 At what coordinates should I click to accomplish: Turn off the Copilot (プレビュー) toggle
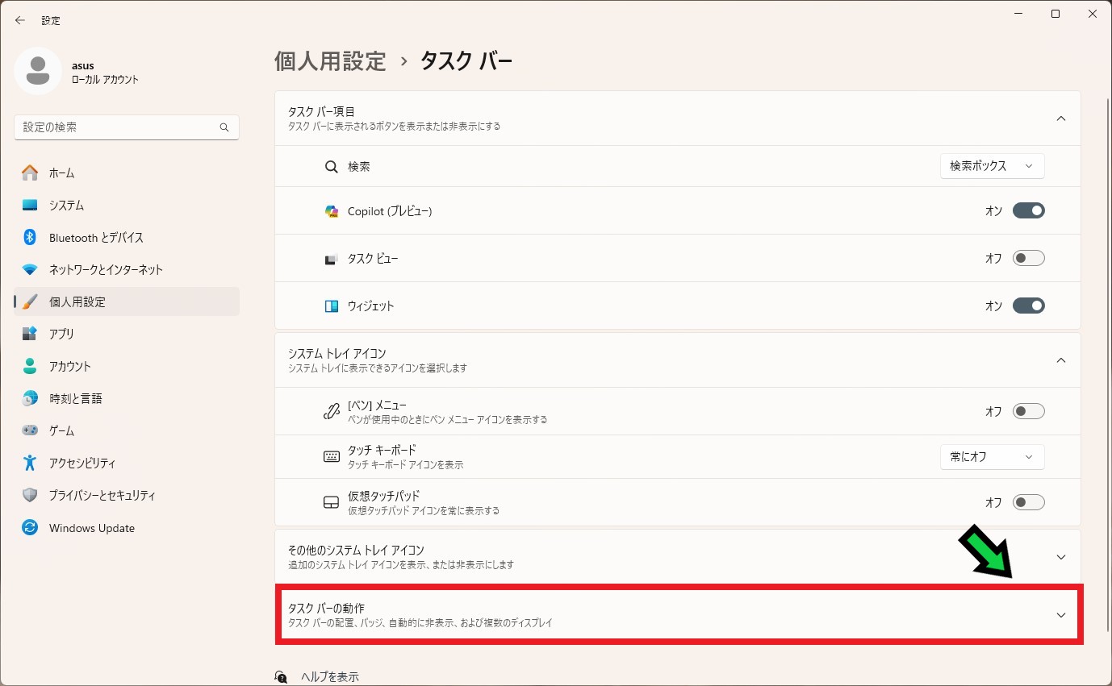(x=1028, y=210)
